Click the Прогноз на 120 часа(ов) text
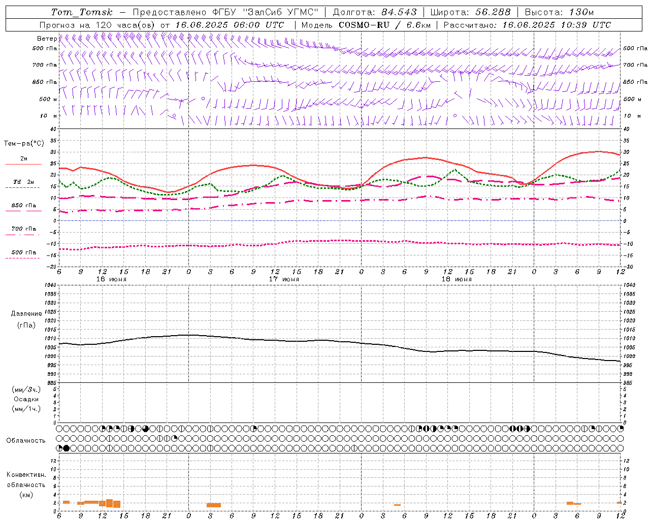Image resolution: width=650 pixels, height=520 pixels. tap(97, 25)
